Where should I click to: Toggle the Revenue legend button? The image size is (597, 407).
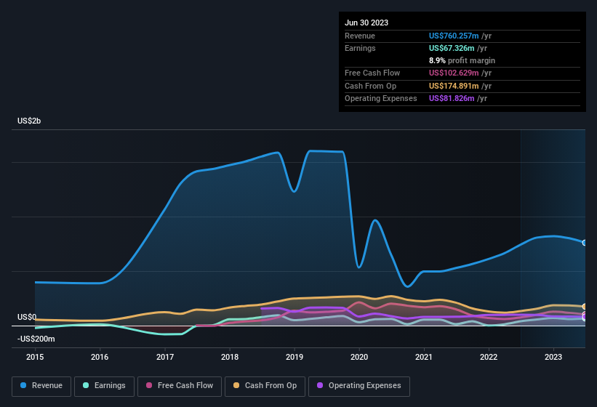click(x=41, y=386)
